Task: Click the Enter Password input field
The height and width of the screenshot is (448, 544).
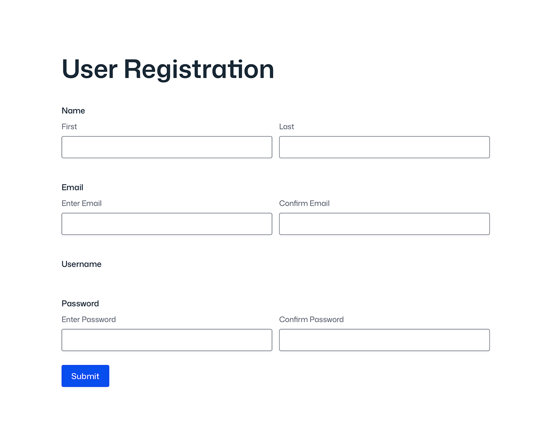Action: point(167,340)
